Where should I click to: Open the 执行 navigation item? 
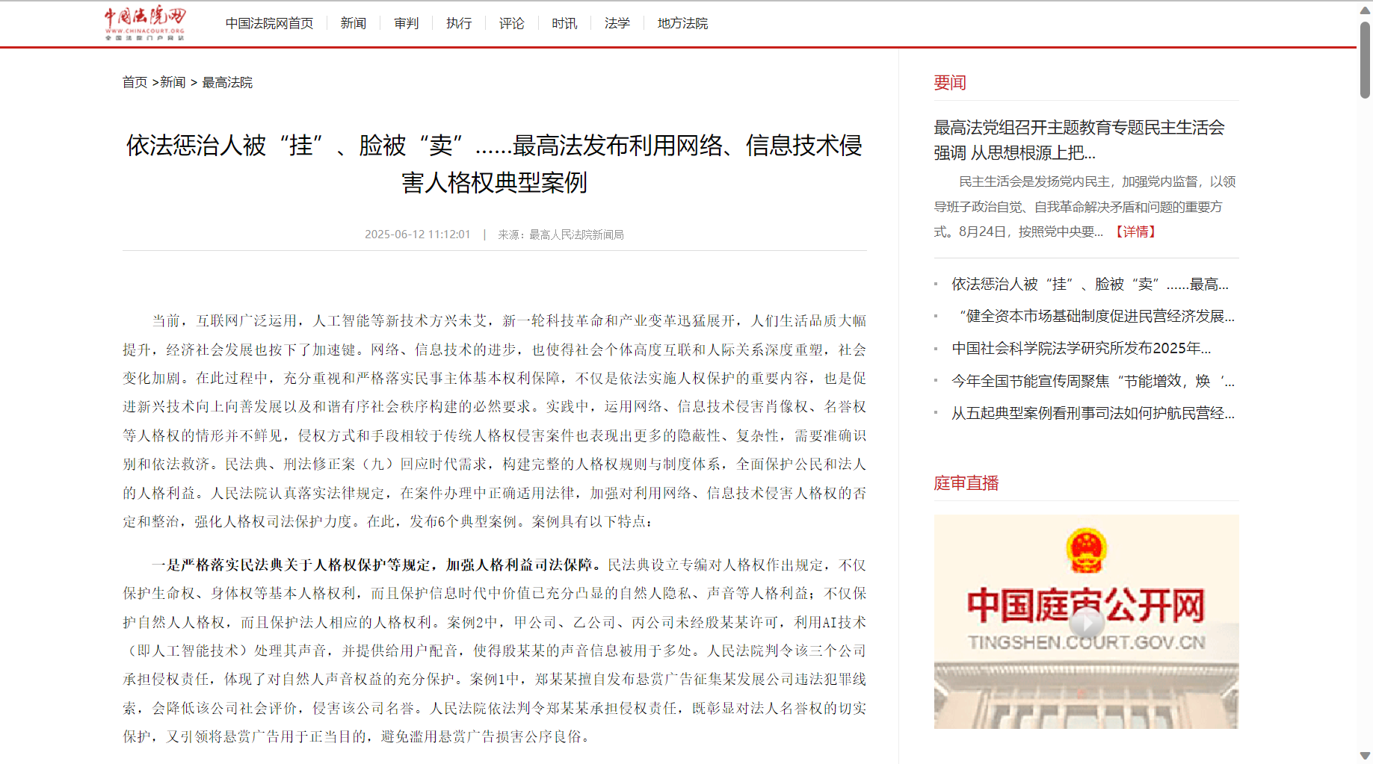coord(459,23)
